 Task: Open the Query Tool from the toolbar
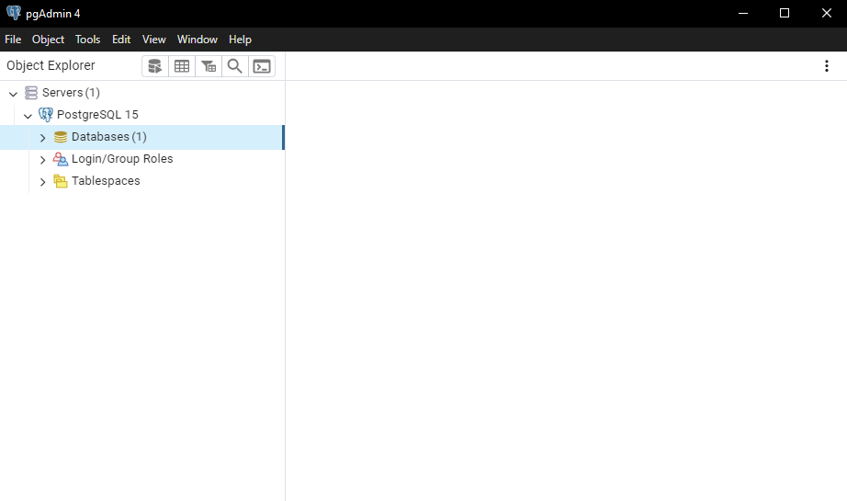(155, 66)
